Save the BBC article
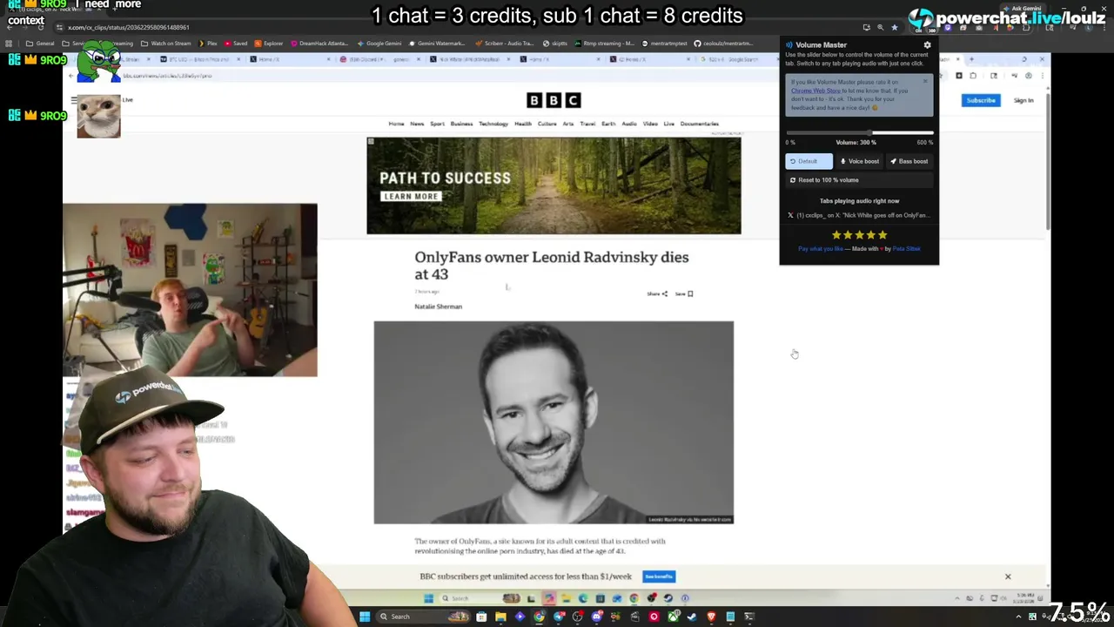This screenshot has width=1114, height=627. (684, 293)
